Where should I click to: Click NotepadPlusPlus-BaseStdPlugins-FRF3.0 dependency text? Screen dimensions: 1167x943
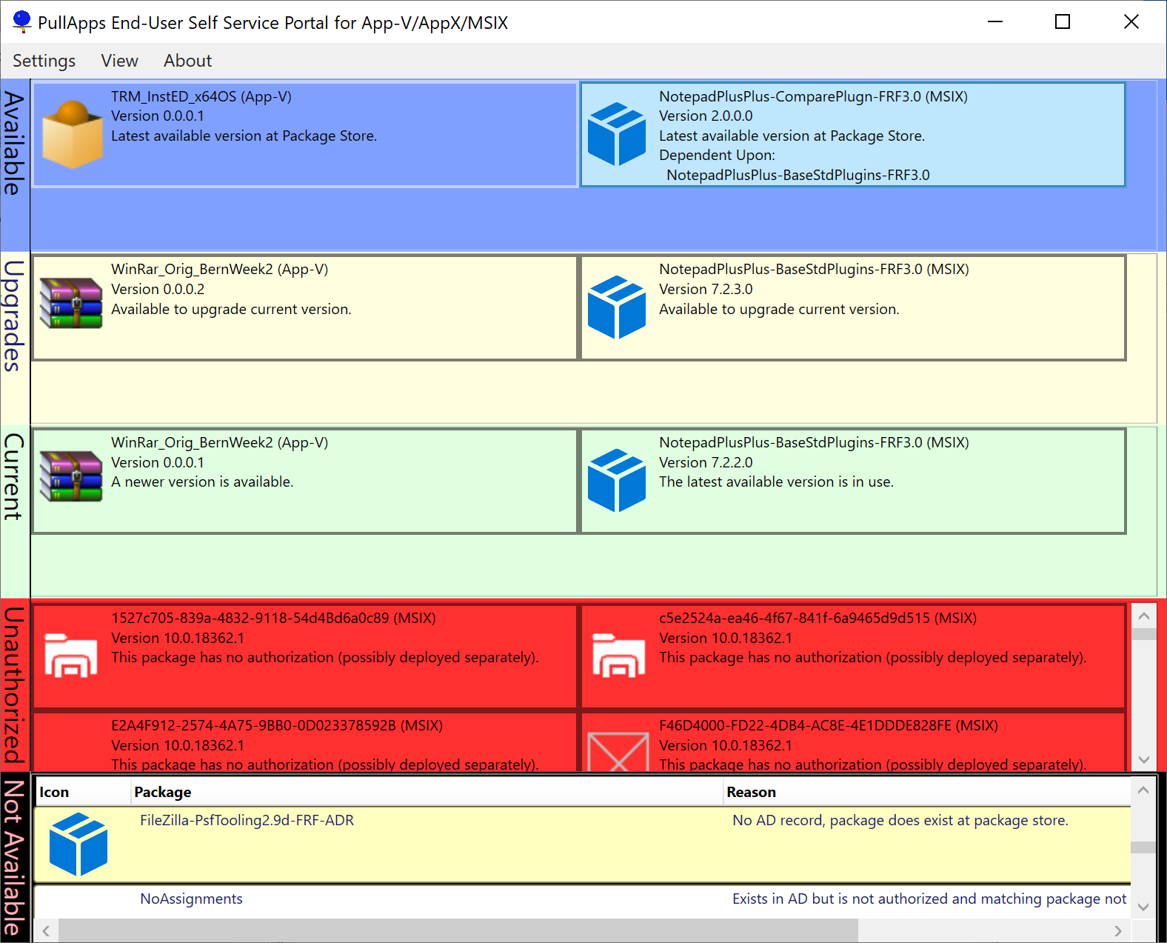pyautogui.click(x=798, y=175)
